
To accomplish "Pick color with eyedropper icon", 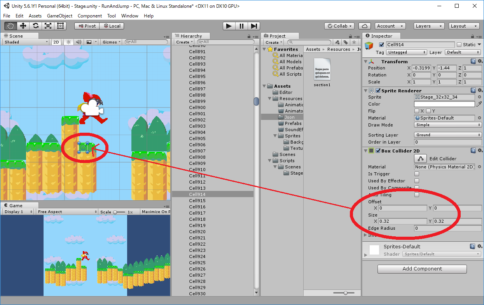I will coord(479,104).
